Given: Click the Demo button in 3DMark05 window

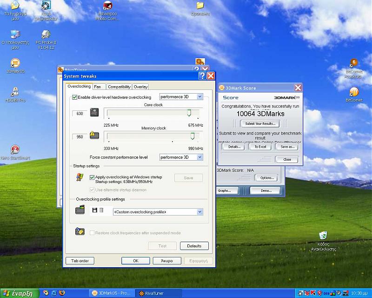Looking at the screenshot, I should pos(266,190).
